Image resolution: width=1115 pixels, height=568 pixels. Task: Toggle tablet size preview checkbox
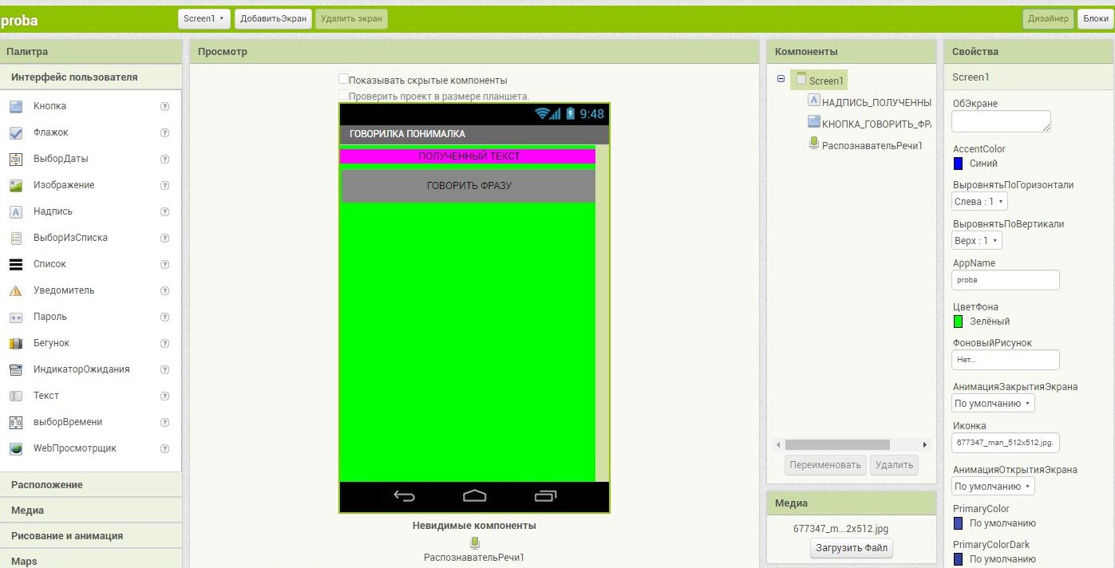343,96
